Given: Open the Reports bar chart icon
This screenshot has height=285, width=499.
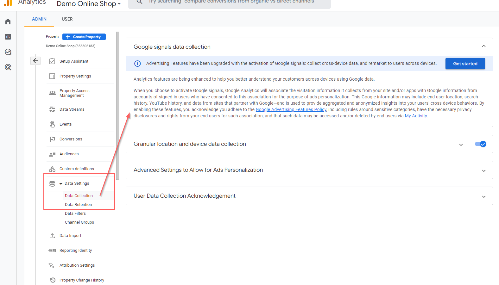Looking at the screenshot, I should pos(8,37).
